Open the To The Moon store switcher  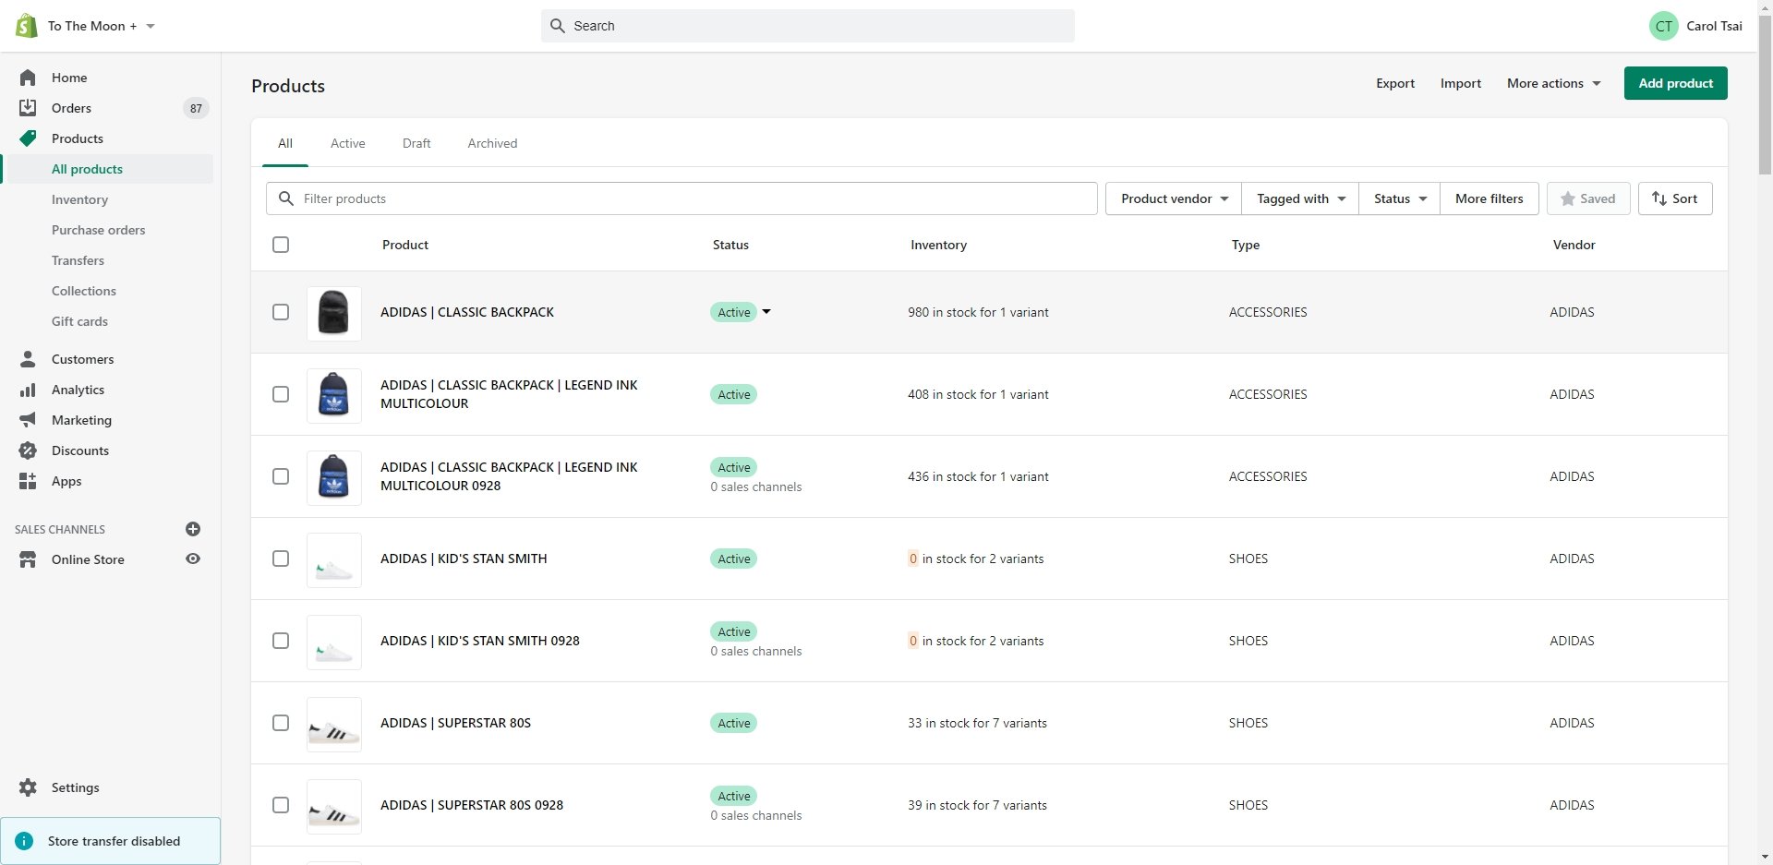coord(101,26)
